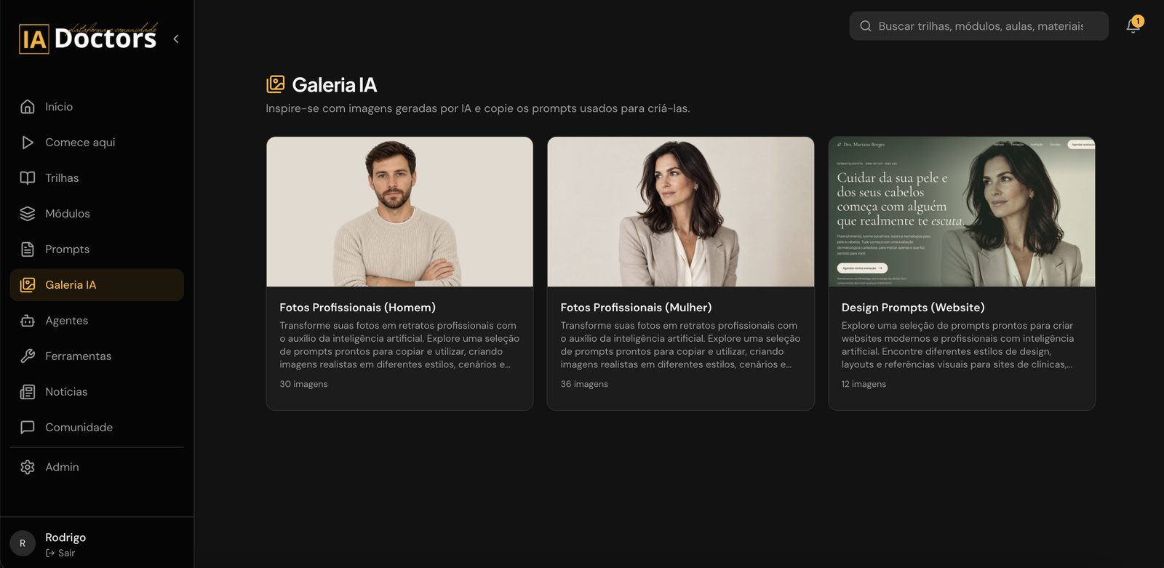
Task: Go to Ferramentas
Action: 97,356
